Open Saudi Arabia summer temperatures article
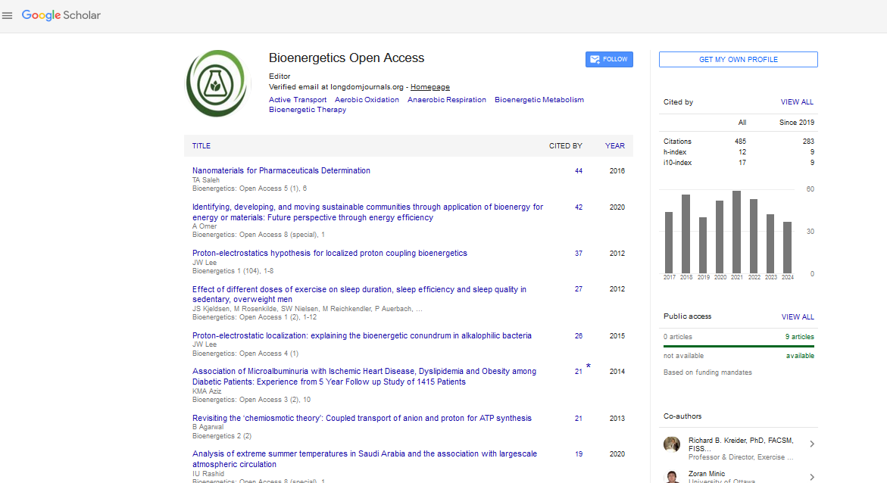Image resolution: width=887 pixels, height=483 pixels. (x=365, y=459)
